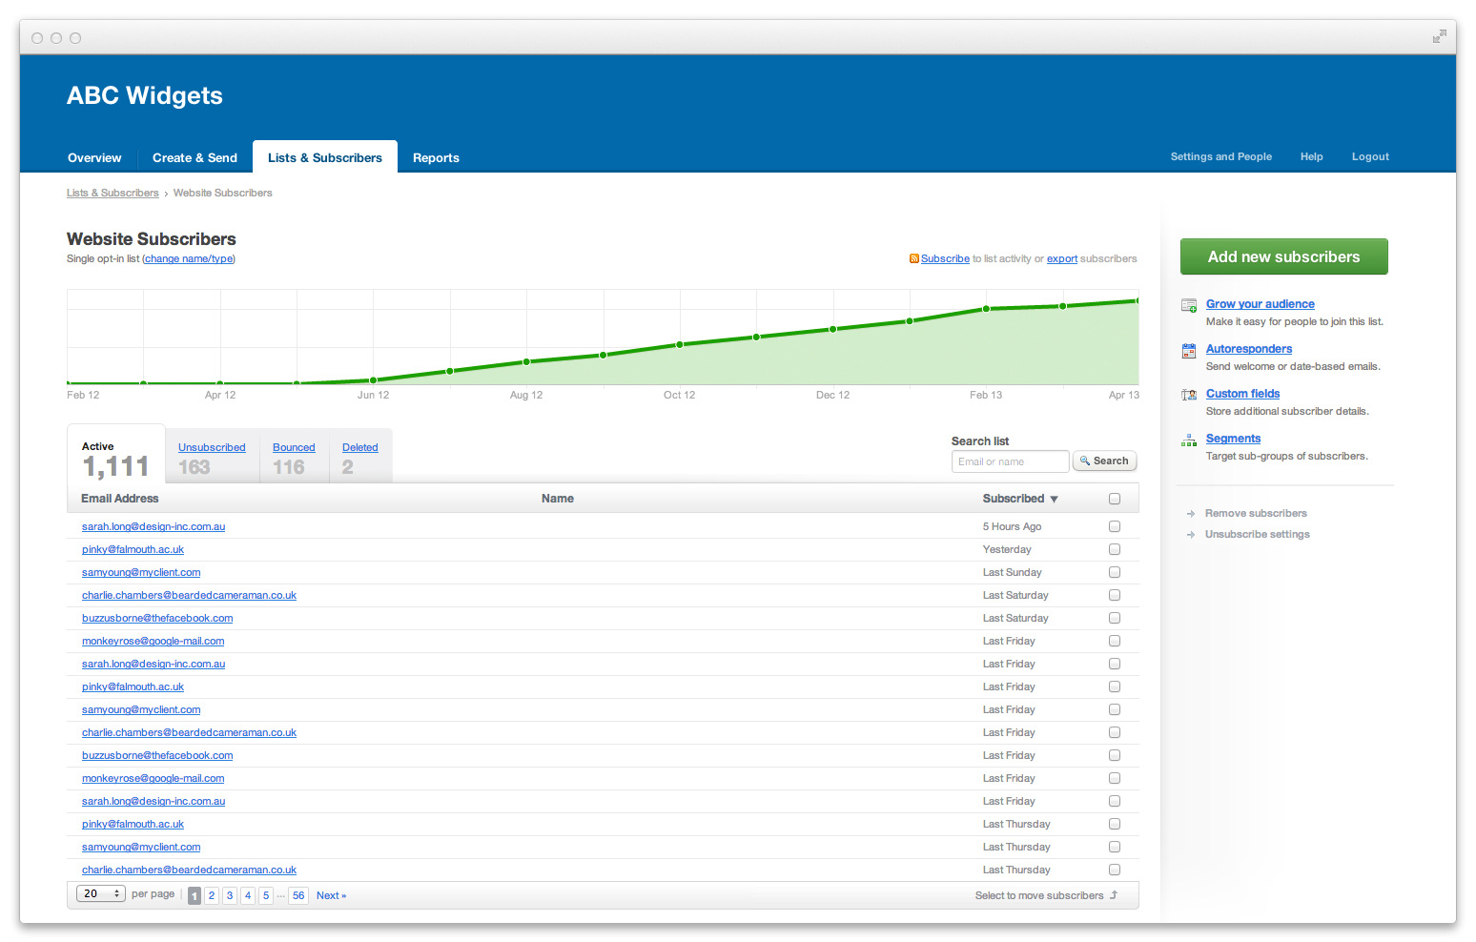Click the Grow your audience icon

1189,306
